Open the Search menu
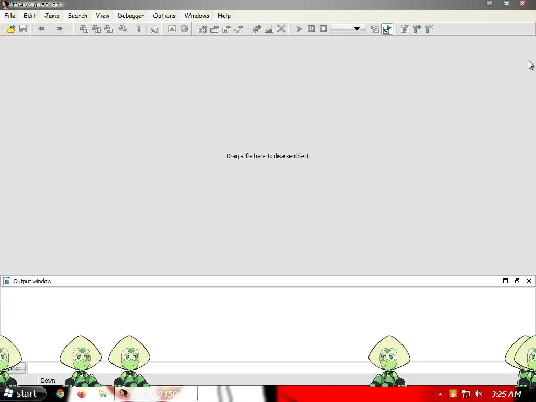Screen dimensions: 536x402 77,16
